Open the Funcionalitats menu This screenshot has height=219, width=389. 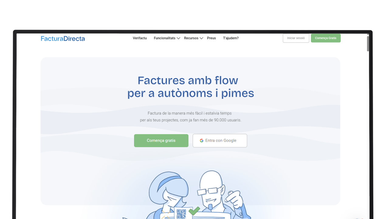pyautogui.click(x=165, y=38)
